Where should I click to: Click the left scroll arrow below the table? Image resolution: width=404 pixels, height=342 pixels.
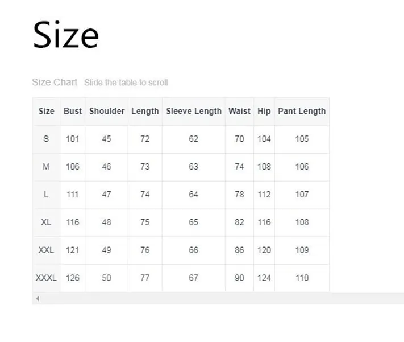coord(38,298)
